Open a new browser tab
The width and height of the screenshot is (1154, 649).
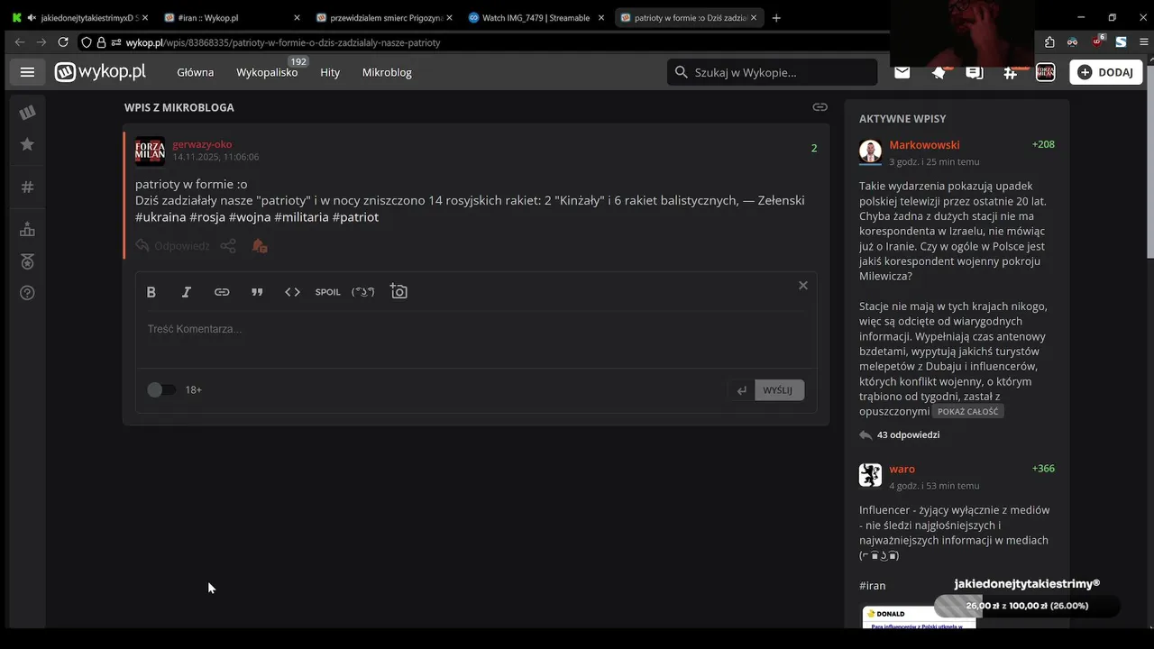[776, 17]
